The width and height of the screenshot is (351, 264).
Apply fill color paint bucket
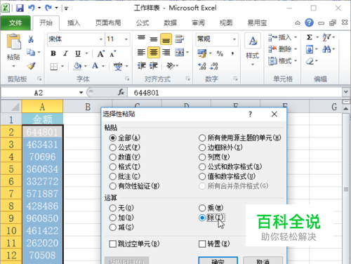pyautogui.click(x=77, y=66)
